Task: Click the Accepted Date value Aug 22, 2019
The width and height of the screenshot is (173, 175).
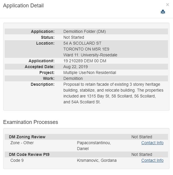Action: [x=76, y=67]
